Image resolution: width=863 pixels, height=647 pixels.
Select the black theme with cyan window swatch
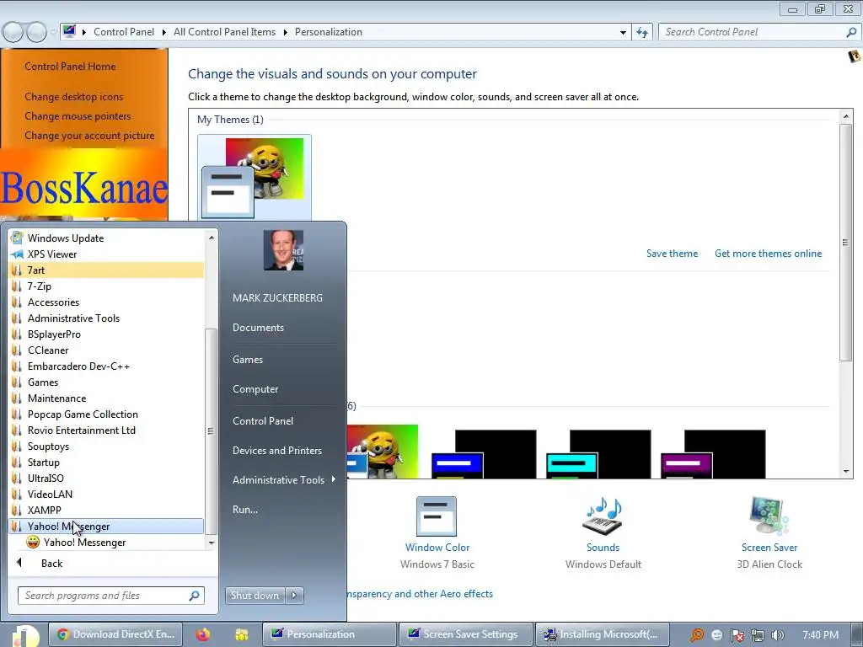[x=598, y=454]
